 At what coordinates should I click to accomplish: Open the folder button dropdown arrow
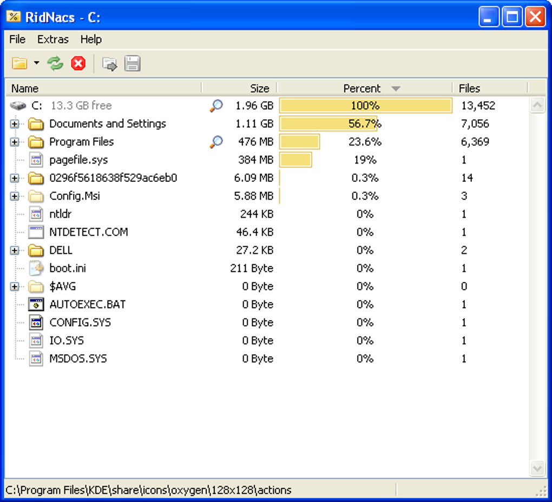tap(37, 63)
